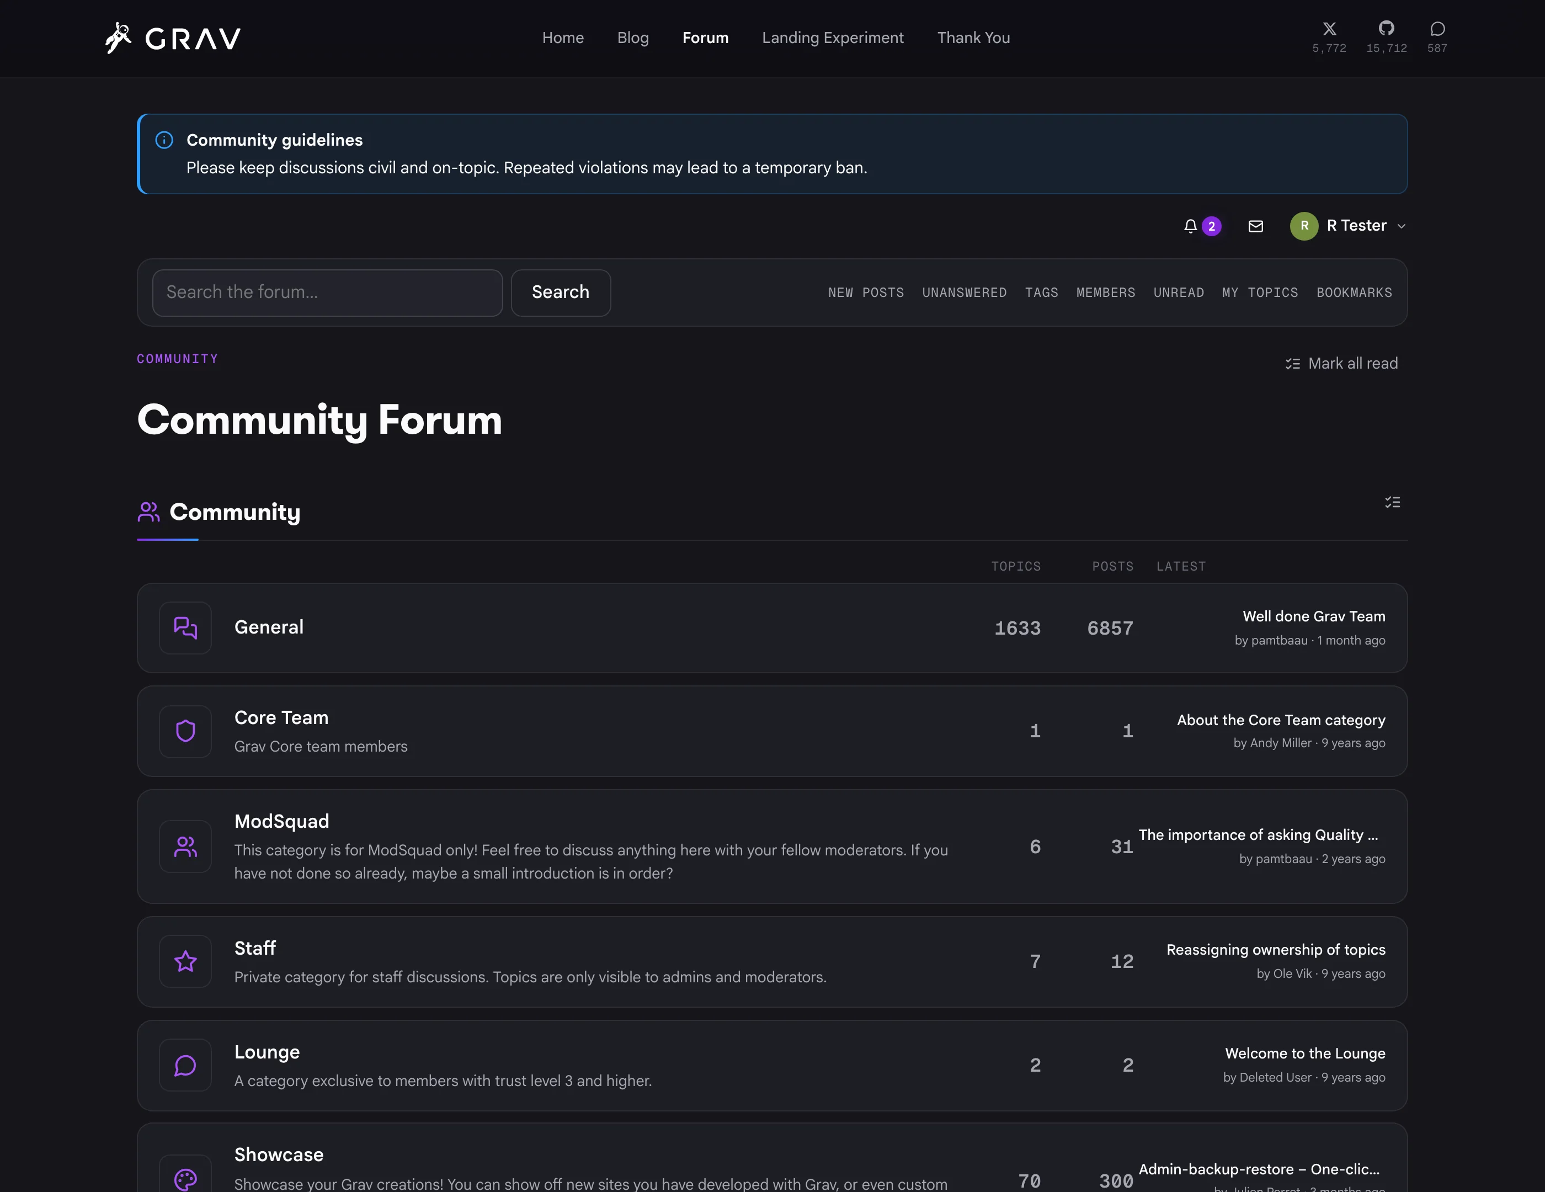This screenshot has width=1545, height=1192.
Task: Click the R Tester avatar circle
Action: point(1304,226)
